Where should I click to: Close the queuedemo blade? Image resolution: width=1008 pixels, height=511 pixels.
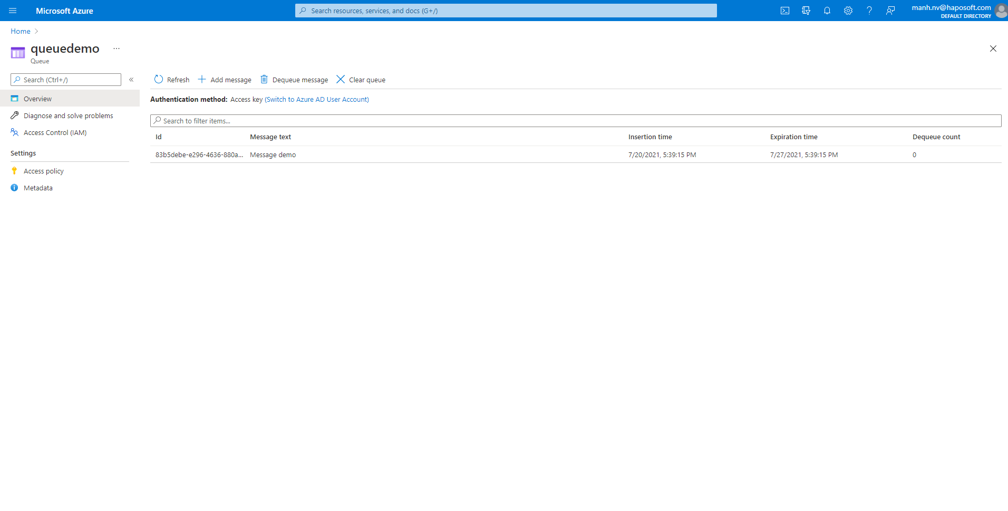993,49
